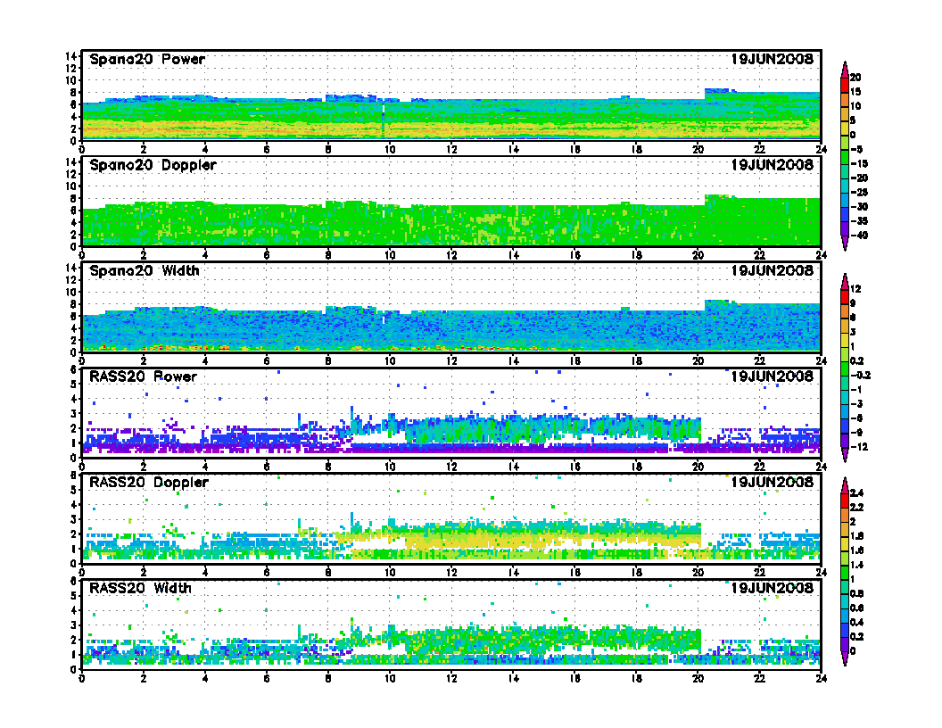Select the 19JUN2008 date in RASS20 Doppler panel

click(772, 483)
